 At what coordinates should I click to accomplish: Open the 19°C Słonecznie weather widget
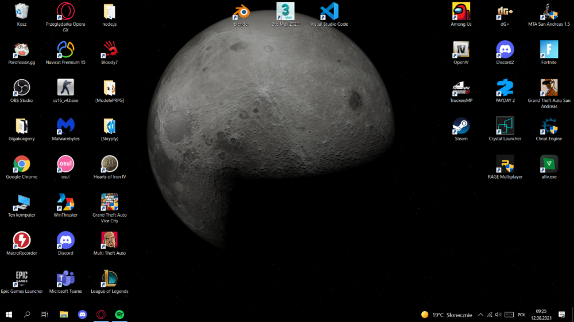[447, 315]
